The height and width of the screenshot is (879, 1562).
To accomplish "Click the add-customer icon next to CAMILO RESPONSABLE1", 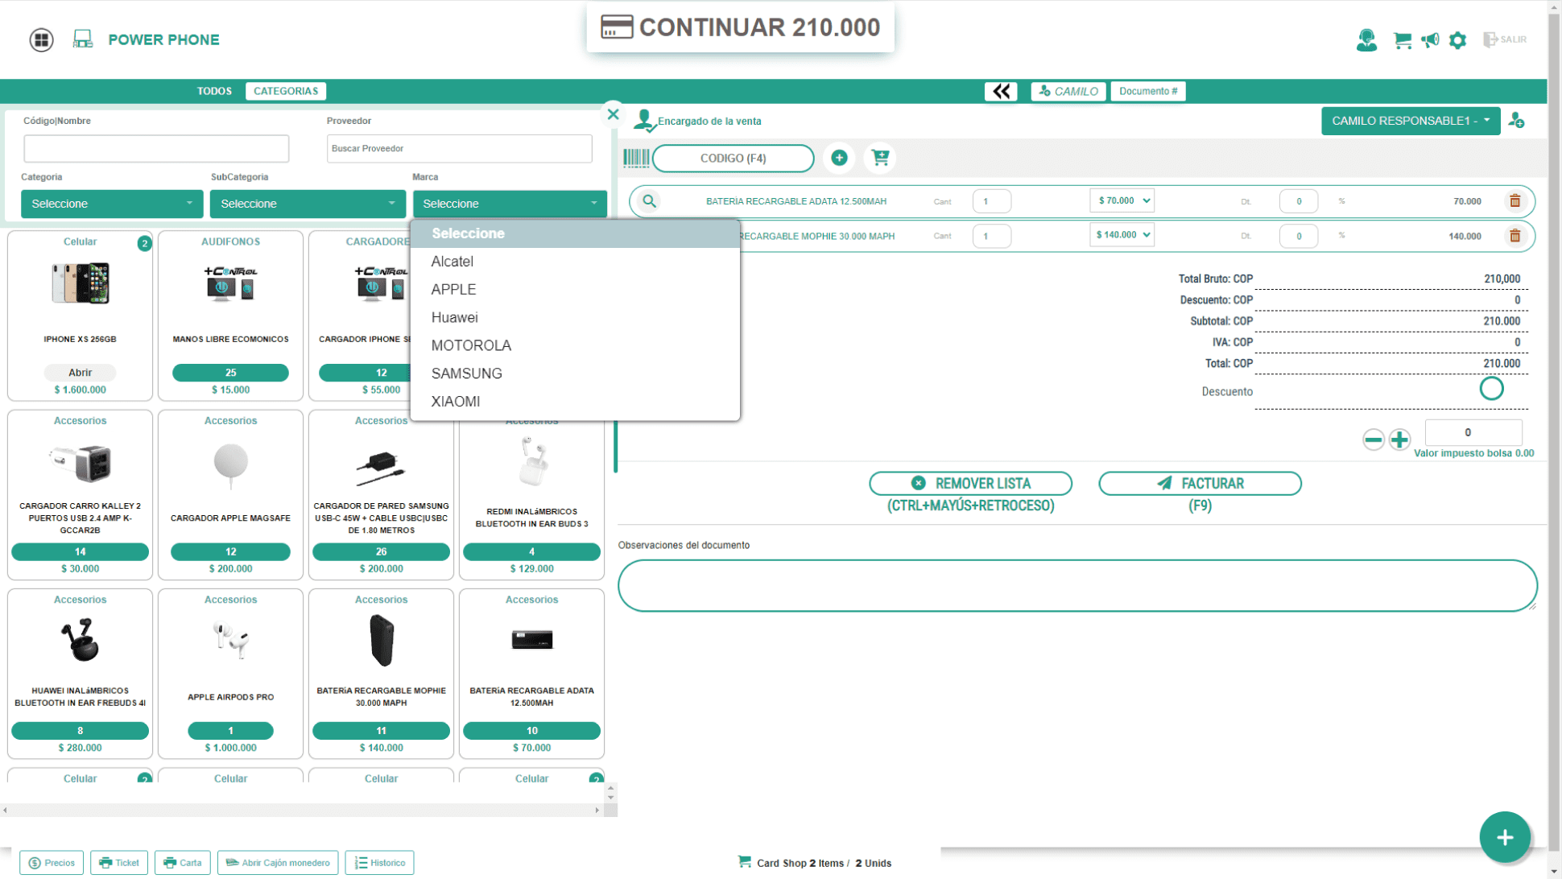I will [1516, 121].
